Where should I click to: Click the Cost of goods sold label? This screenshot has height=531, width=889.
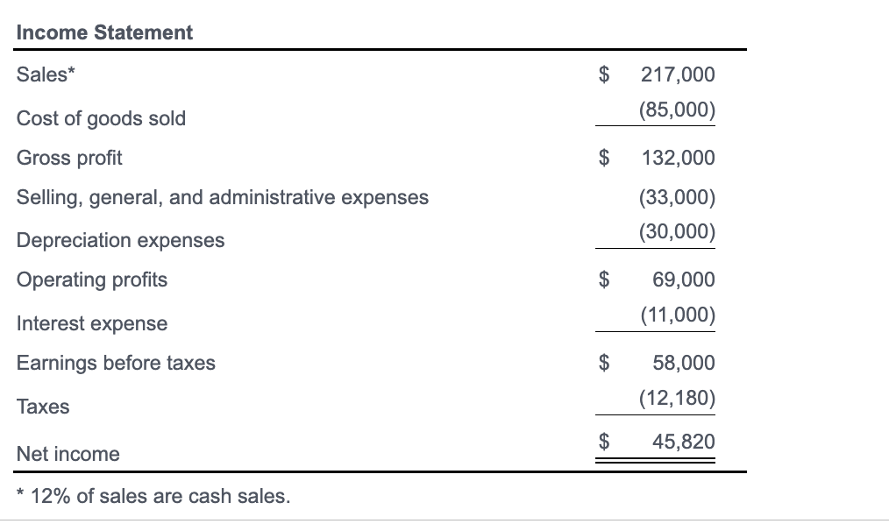(101, 118)
